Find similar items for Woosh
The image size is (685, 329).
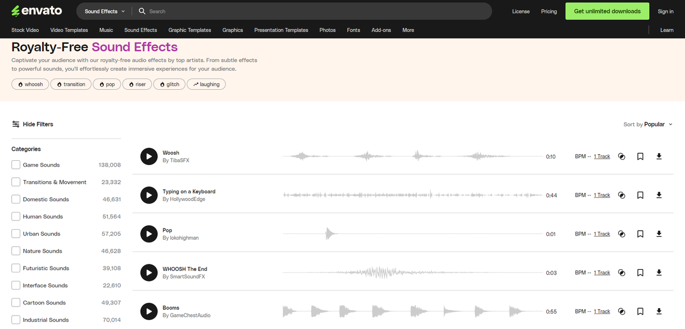click(621, 156)
